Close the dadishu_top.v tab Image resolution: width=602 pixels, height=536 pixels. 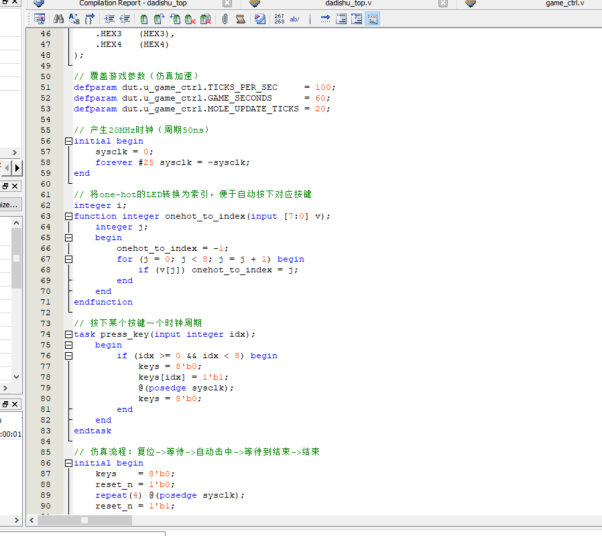tap(443, 3)
